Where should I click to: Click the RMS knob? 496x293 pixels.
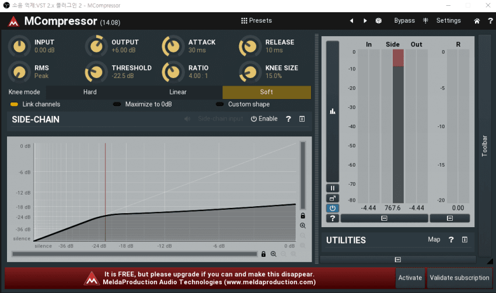[x=19, y=72]
